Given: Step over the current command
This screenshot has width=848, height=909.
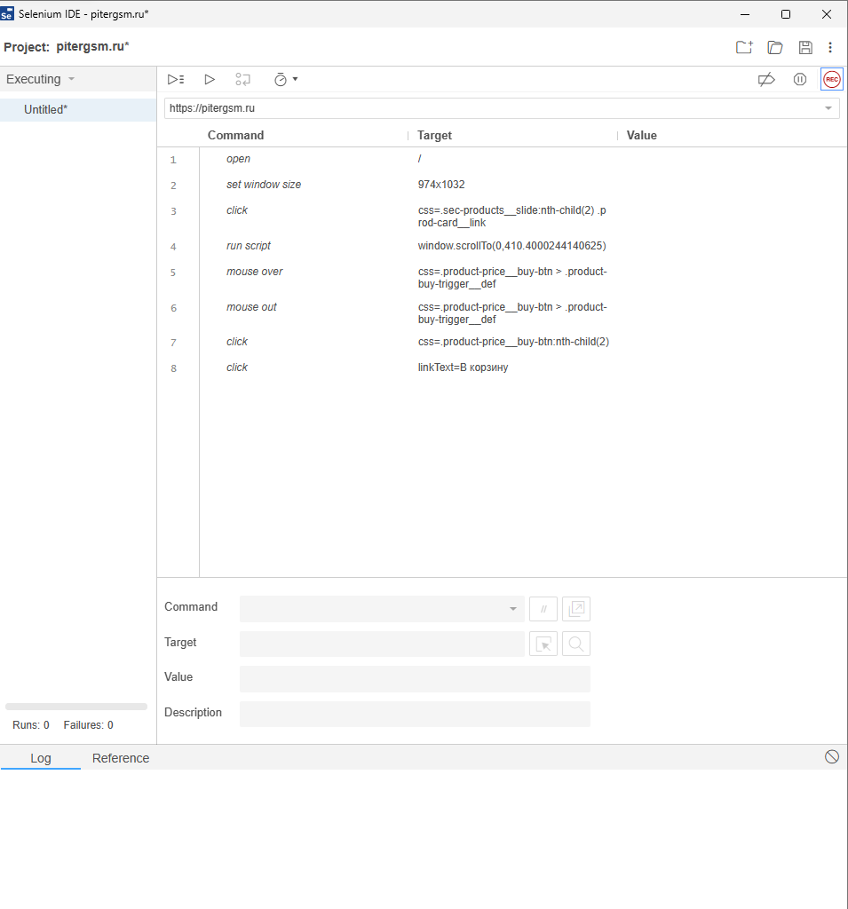Looking at the screenshot, I should click(243, 79).
